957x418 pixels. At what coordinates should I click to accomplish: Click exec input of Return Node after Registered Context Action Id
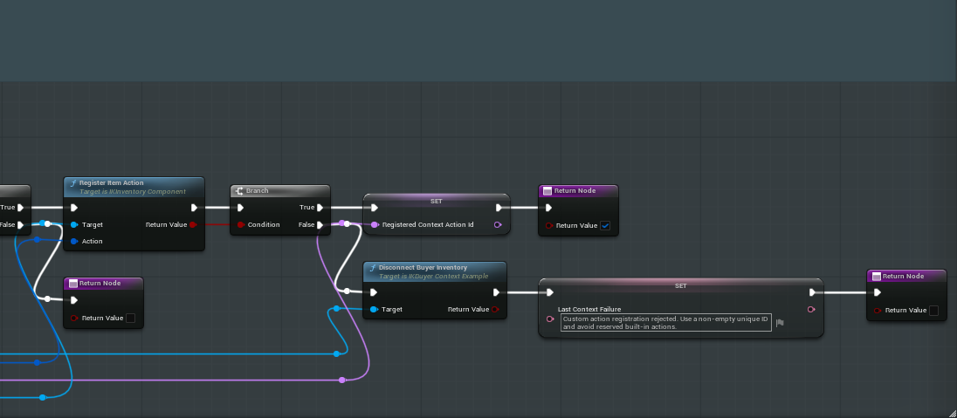(548, 208)
